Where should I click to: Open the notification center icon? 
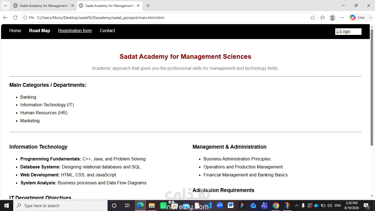pyautogui.click(x=366, y=206)
